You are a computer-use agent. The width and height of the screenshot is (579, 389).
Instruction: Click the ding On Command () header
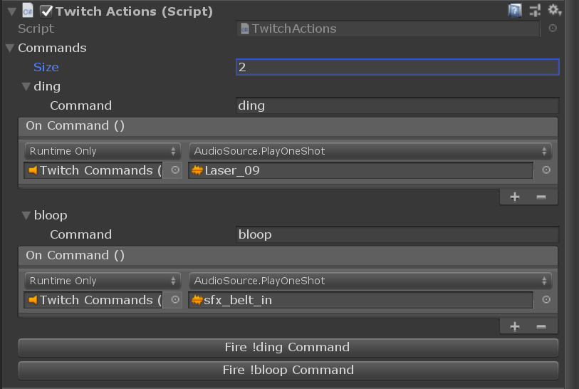[x=288, y=126]
